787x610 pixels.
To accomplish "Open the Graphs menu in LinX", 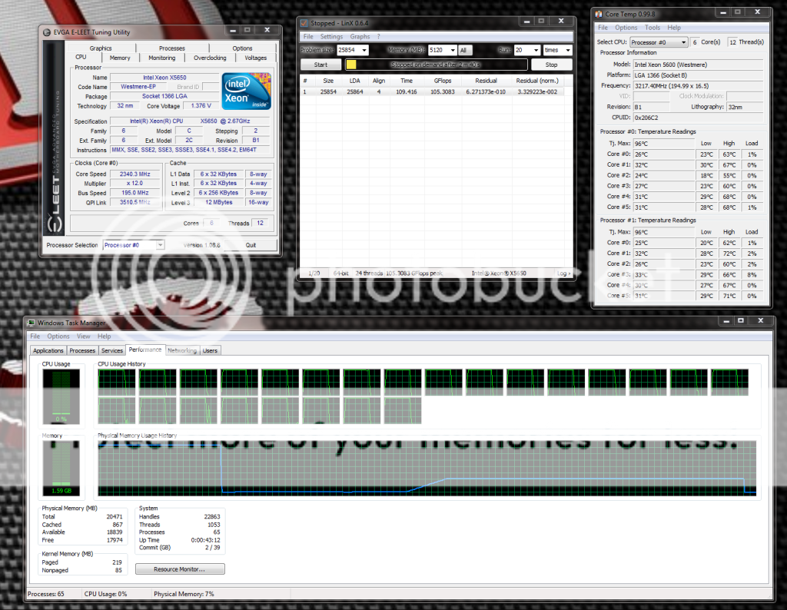I will tap(360, 37).
